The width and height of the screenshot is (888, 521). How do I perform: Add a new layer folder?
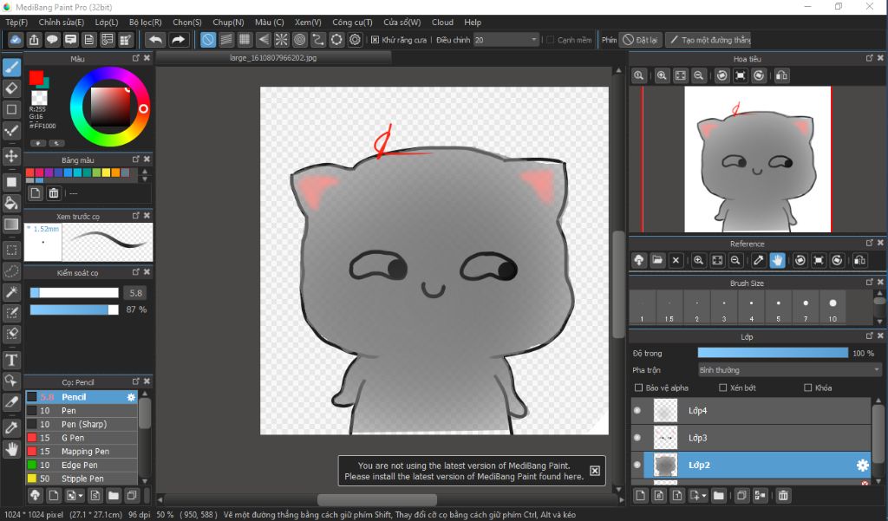718,496
